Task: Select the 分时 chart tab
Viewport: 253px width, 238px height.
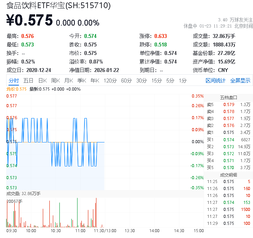Action: pyautogui.click(x=13, y=80)
